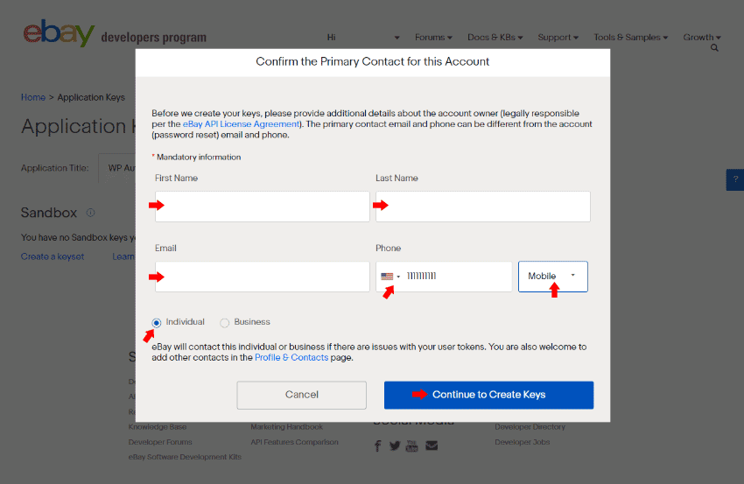This screenshot has height=484, width=744.
Task: Click the Last Name input field
Action: (x=483, y=207)
